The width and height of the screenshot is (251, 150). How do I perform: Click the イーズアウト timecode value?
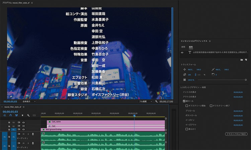[x=238, y=125]
